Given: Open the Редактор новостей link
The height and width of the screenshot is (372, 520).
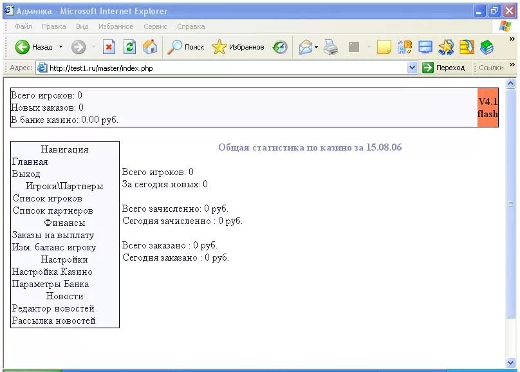Looking at the screenshot, I should pyautogui.click(x=53, y=309).
